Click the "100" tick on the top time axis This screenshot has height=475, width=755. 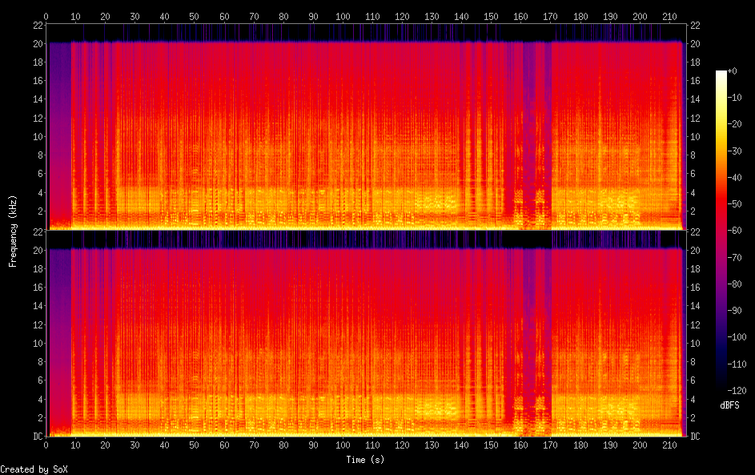point(343,16)
